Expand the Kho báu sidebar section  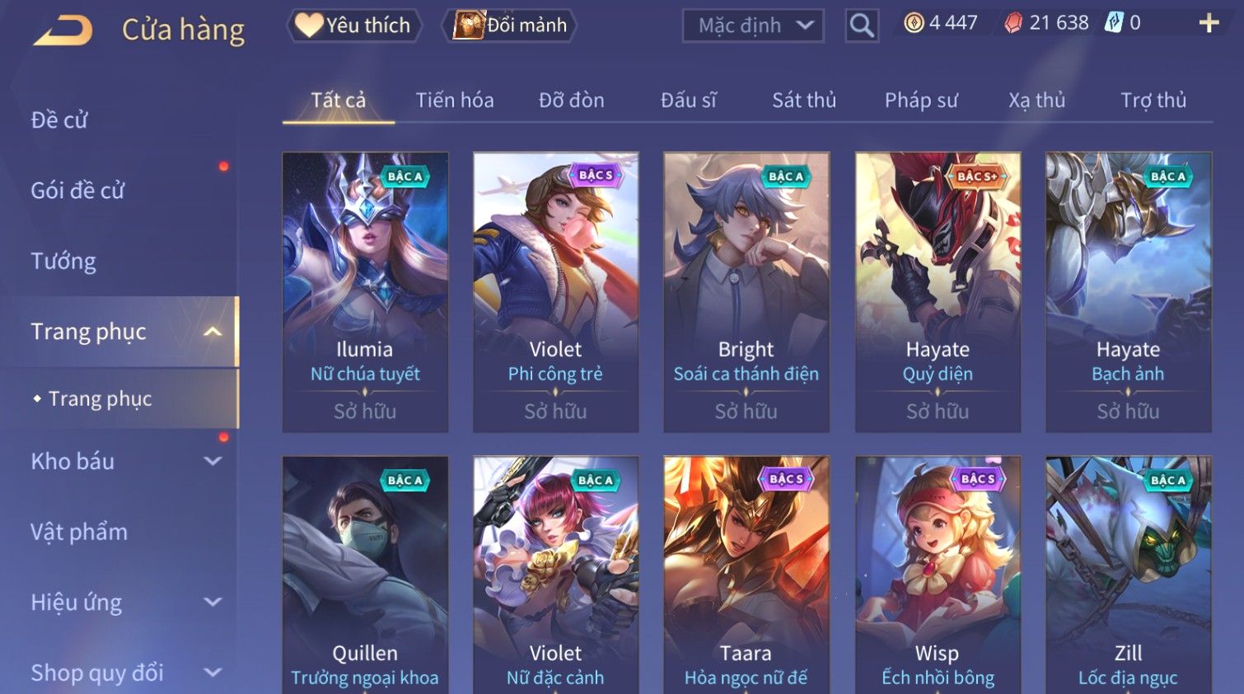pyautogui.click(x=213, y=462)
